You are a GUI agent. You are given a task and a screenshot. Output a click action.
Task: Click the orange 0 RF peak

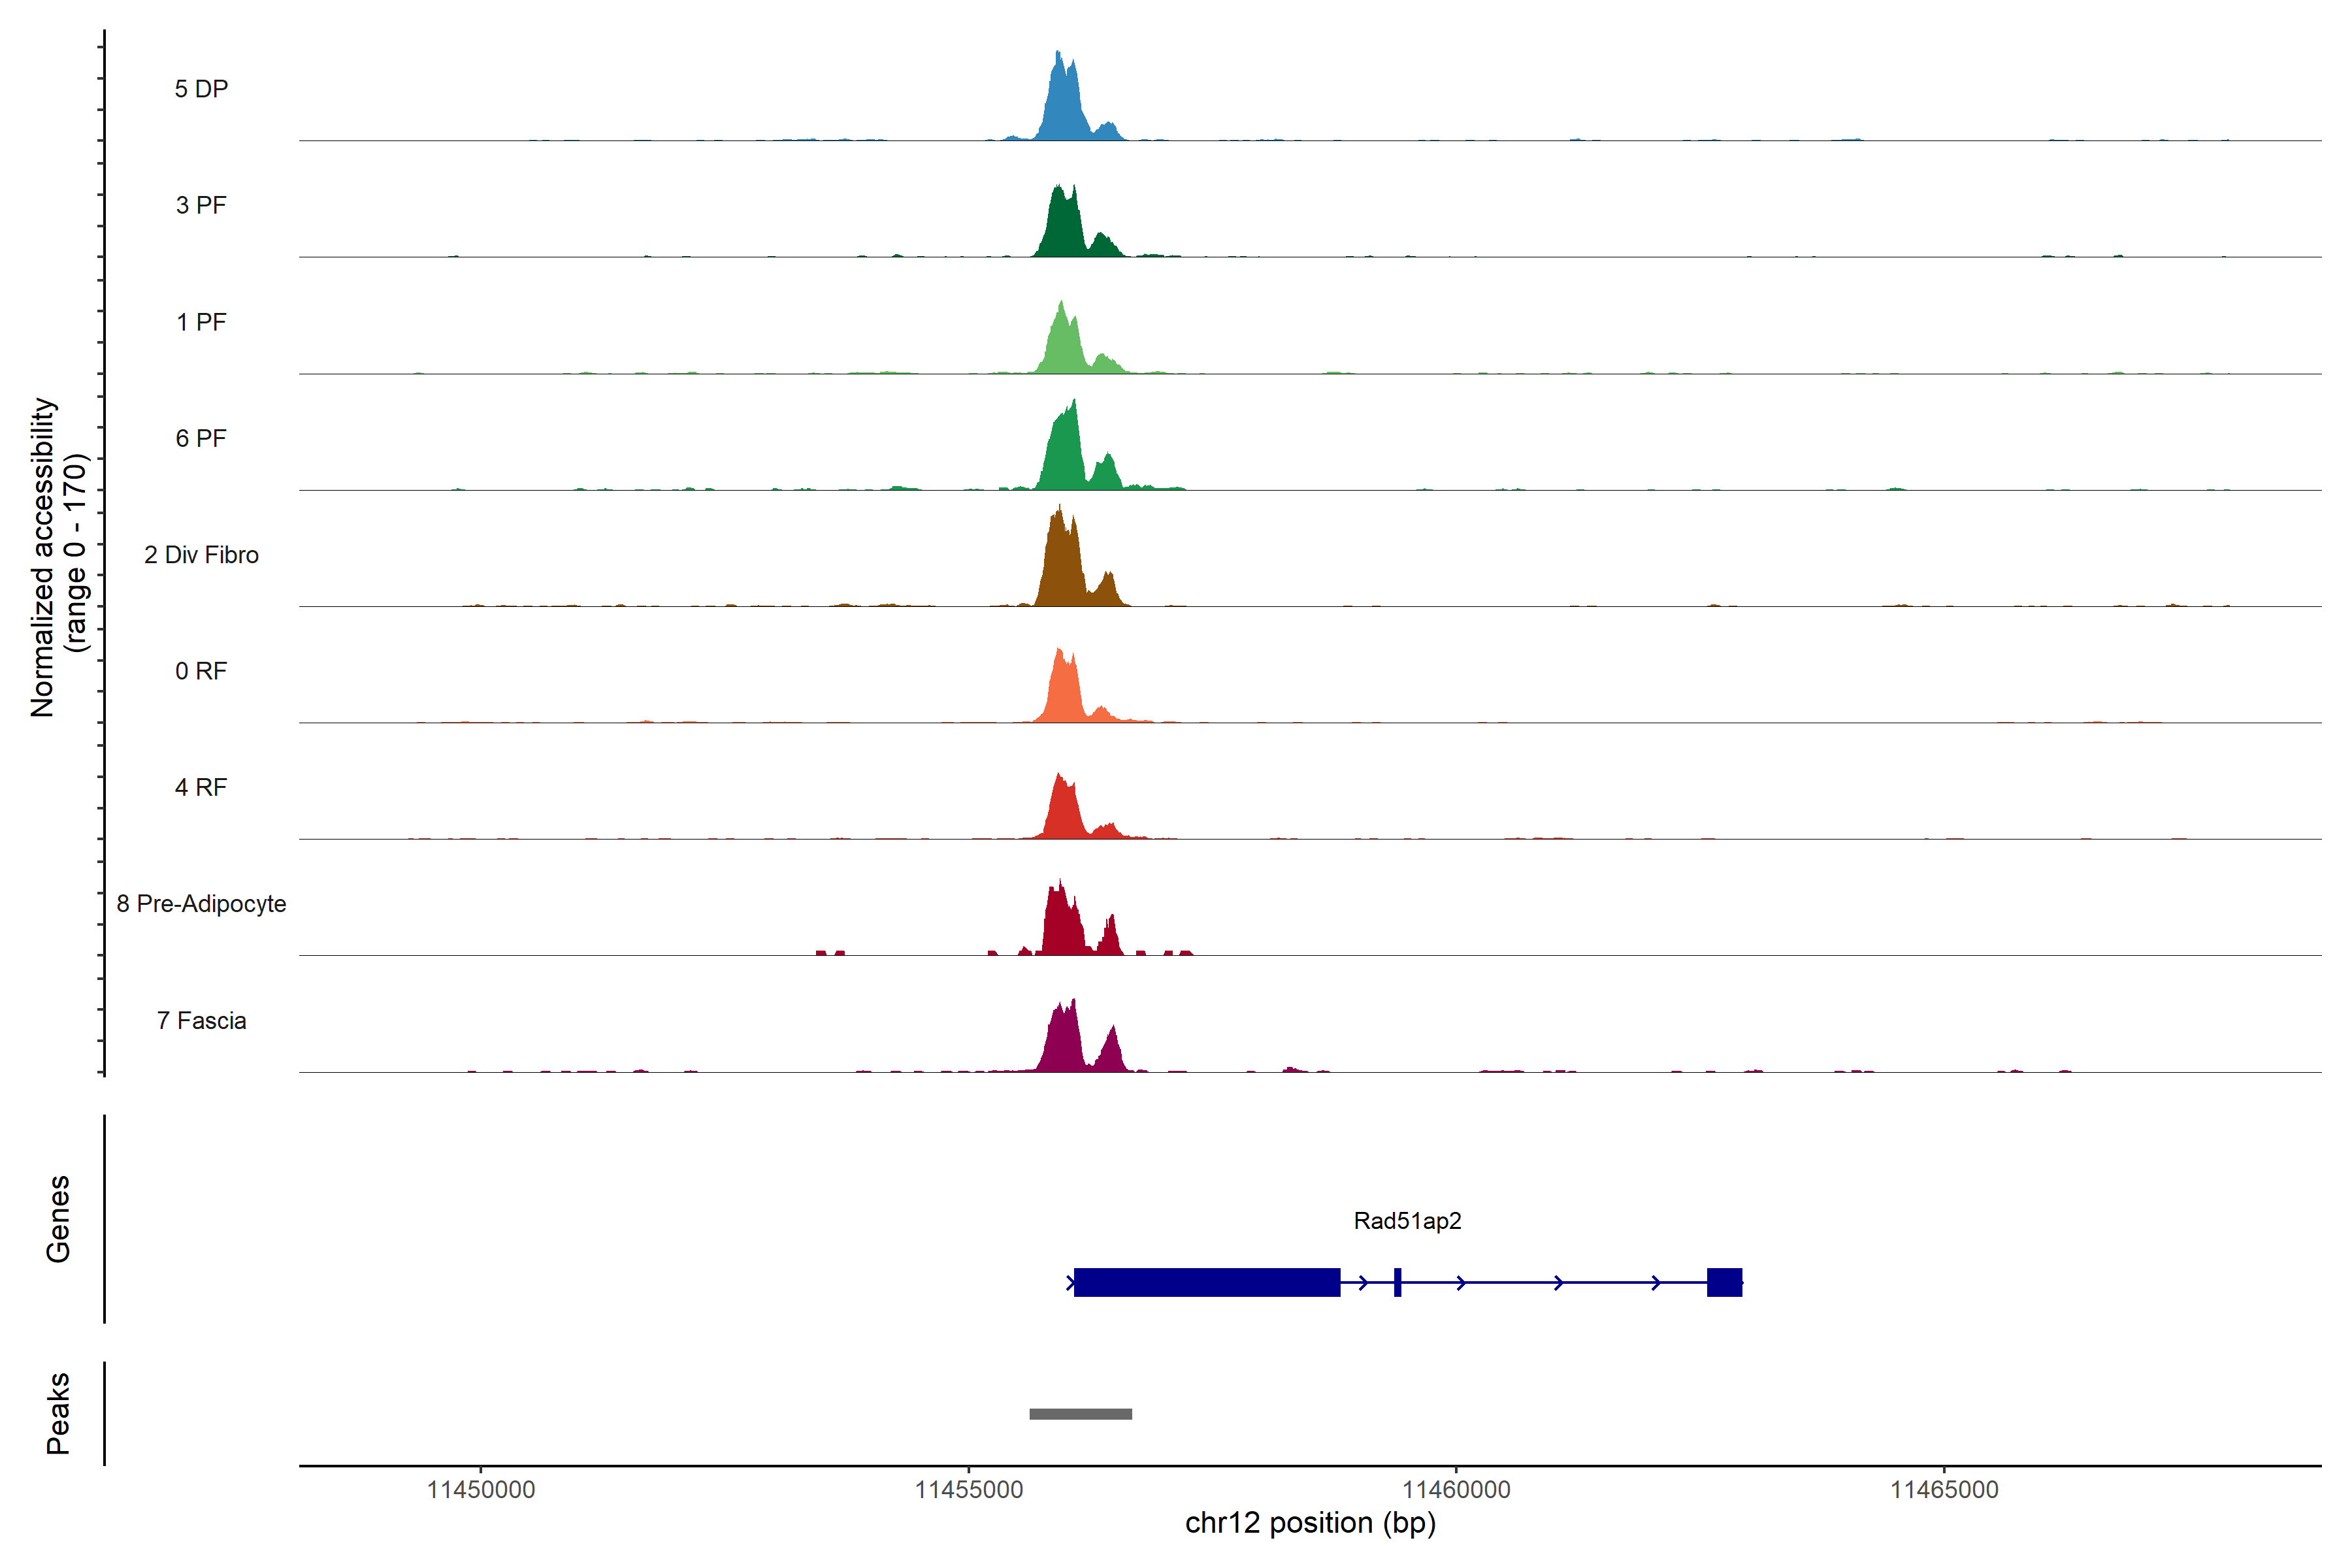coord(1064,692)
